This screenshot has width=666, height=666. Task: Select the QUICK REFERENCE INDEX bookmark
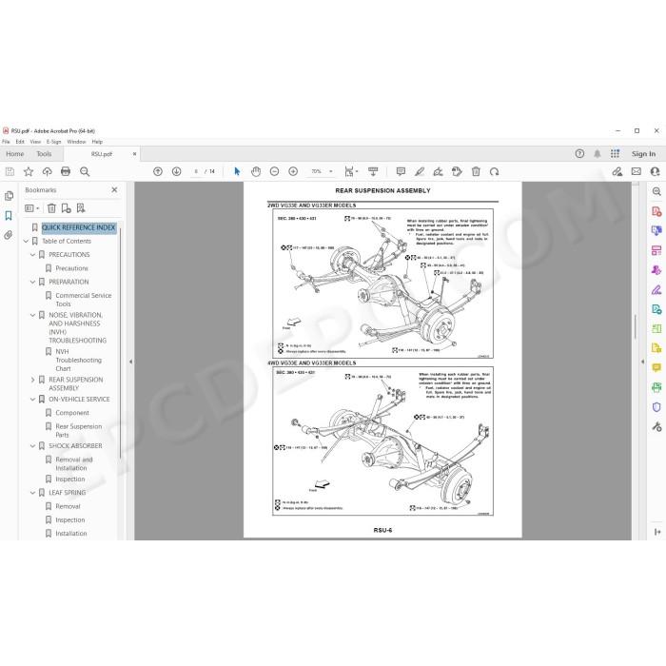(x=79, y=227)
